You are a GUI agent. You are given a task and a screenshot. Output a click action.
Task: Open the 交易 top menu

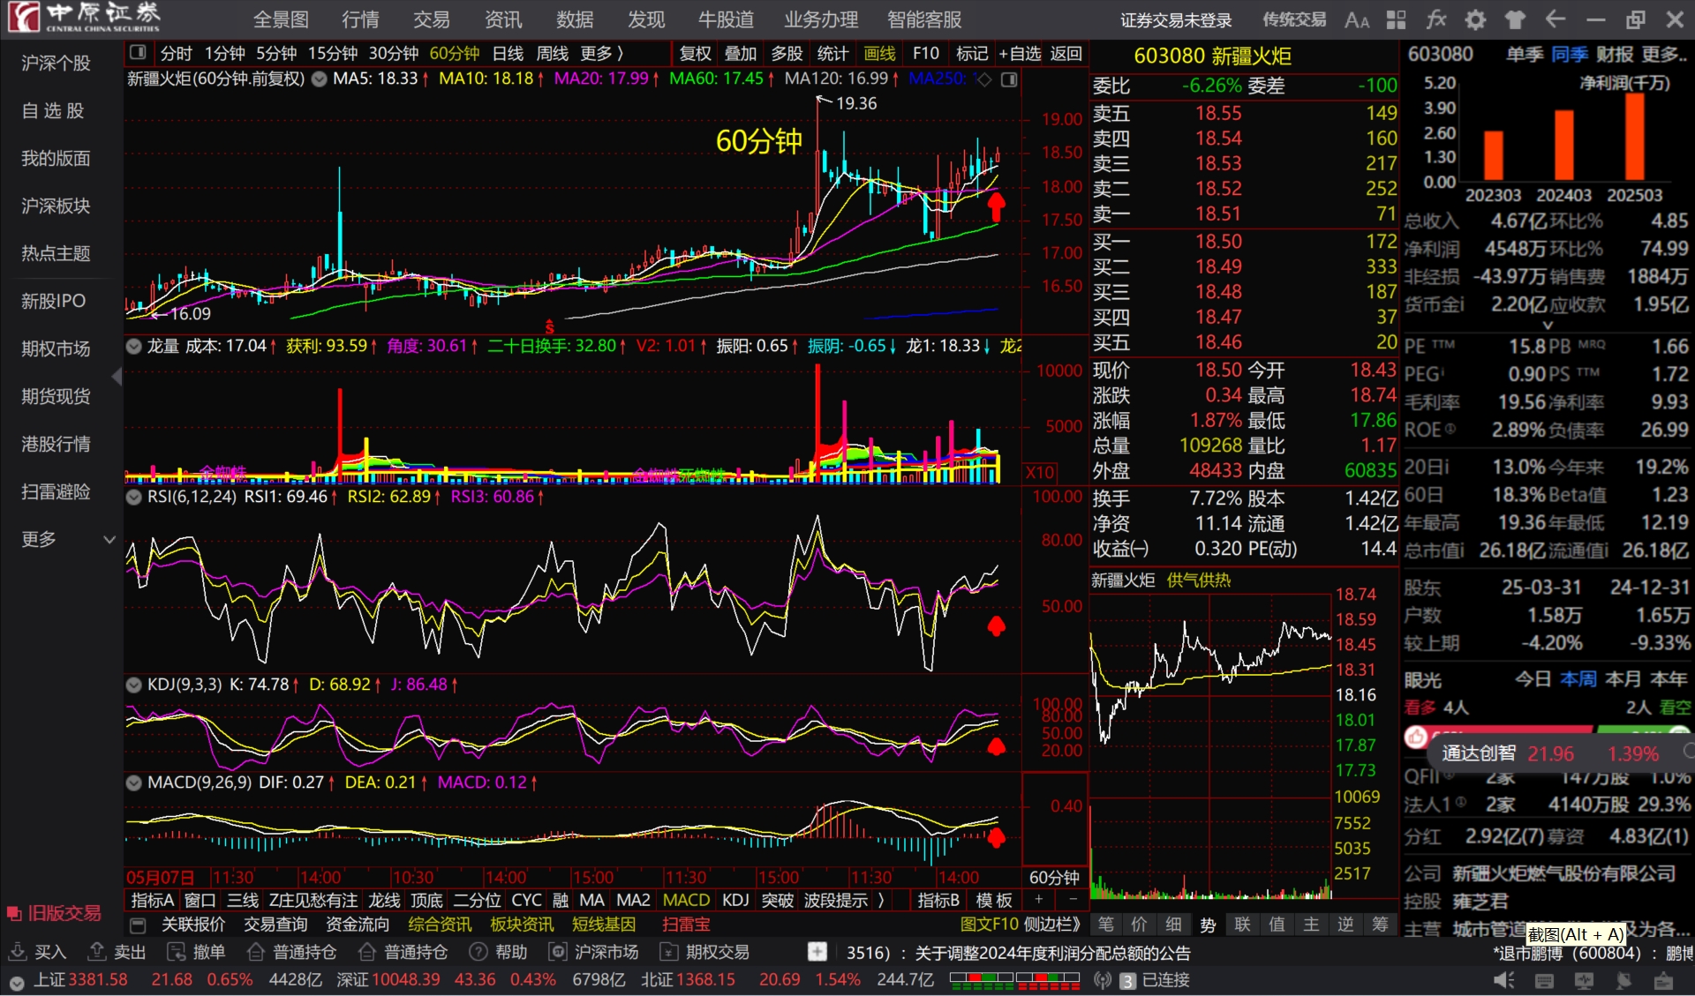[431, 19]
